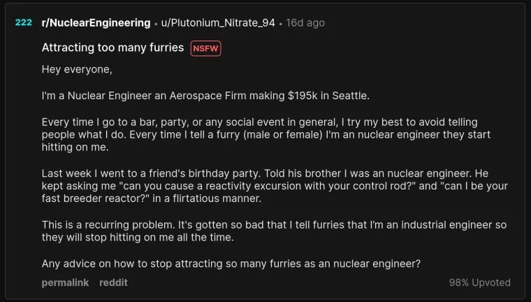Image resolution: width=531 pixels, height=302 pixels.
Task: Click the $195k salary text
Action: [x=303, y=96]
